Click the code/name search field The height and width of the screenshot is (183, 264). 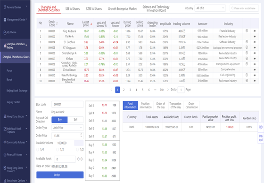coord(244,8)
